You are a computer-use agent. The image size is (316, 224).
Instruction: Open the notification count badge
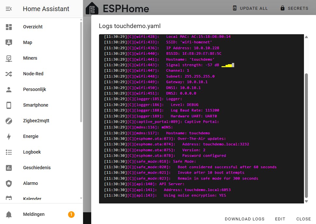71,214
